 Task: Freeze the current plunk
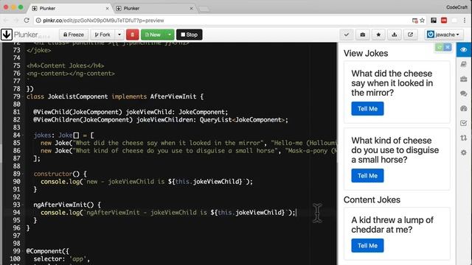[74, 35]
